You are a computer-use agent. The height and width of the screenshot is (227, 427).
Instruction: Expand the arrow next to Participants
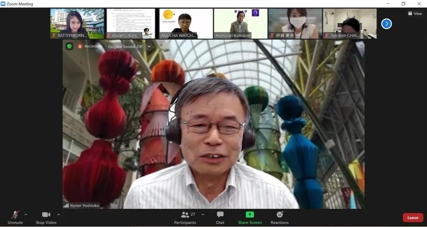(x=203, y=215)
